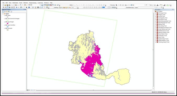Select the Identify tool
Image resolution: width=177 pixels, height=96 pixels.
(29, 7)
